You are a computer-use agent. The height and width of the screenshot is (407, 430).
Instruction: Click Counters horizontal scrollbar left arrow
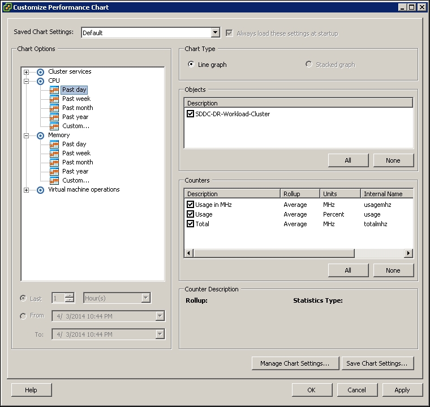(188, 253)
